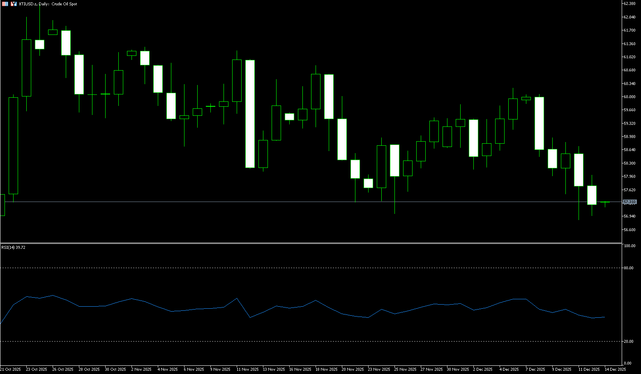The height and width of the screenshot is (374, 641).
Task: Click the 14 Dec 2025 date label
Action: pyautogui.click(x=615, y=369)
